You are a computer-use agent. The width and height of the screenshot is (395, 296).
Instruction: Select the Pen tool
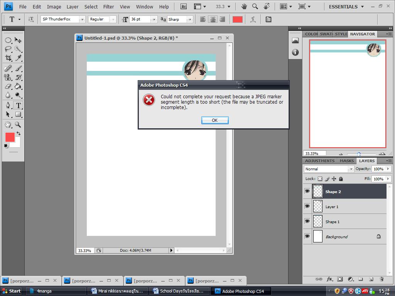(x=8, y=105)
